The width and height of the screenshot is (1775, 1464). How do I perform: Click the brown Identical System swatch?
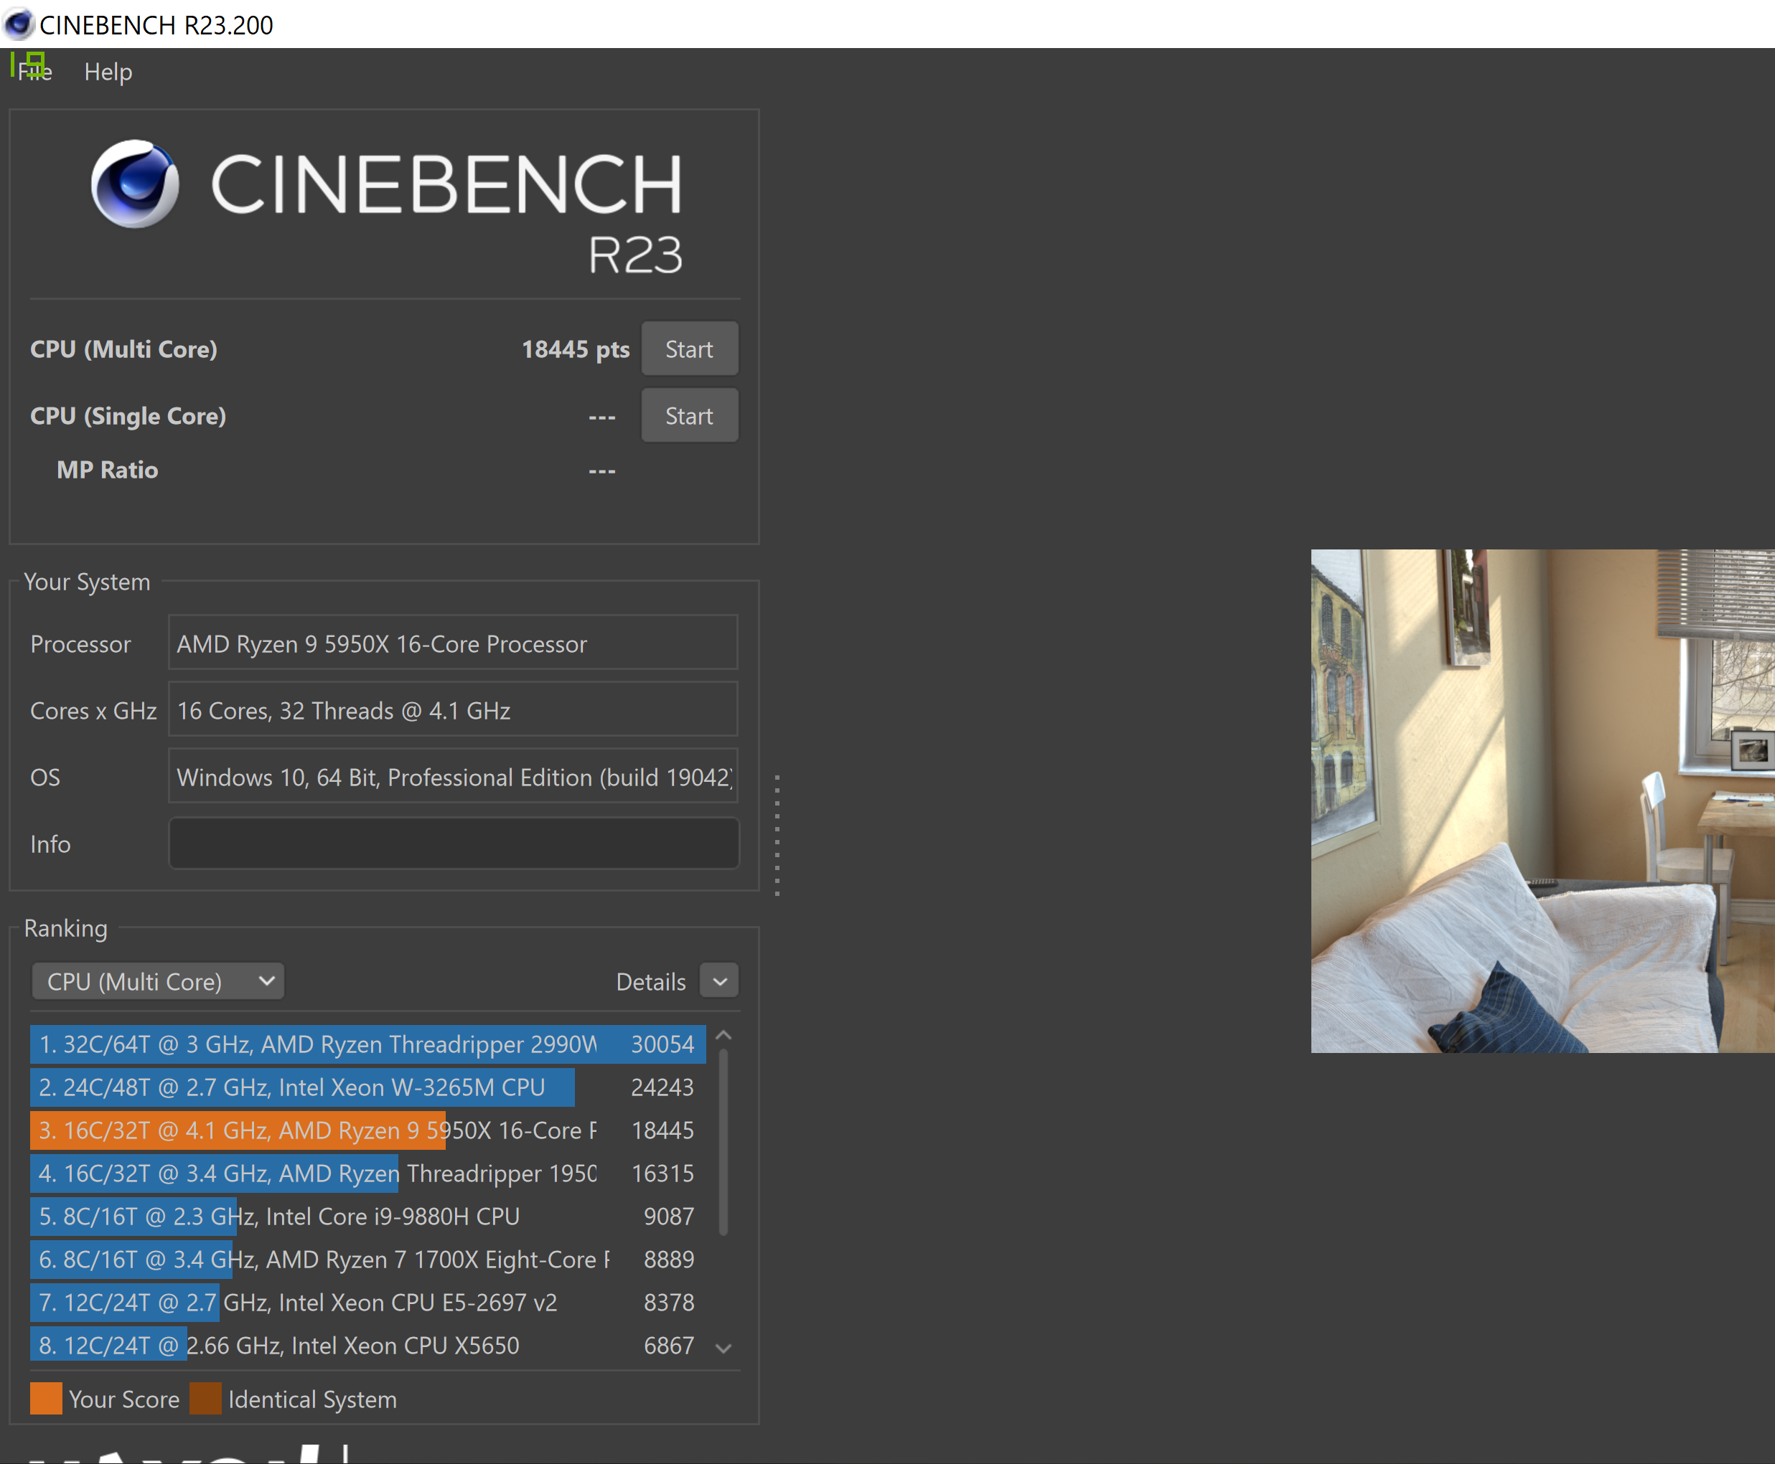tap(205, 1398)
